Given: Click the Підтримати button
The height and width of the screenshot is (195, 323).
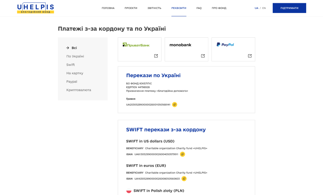Looking at the screenshot, I should tap(289, 8).
